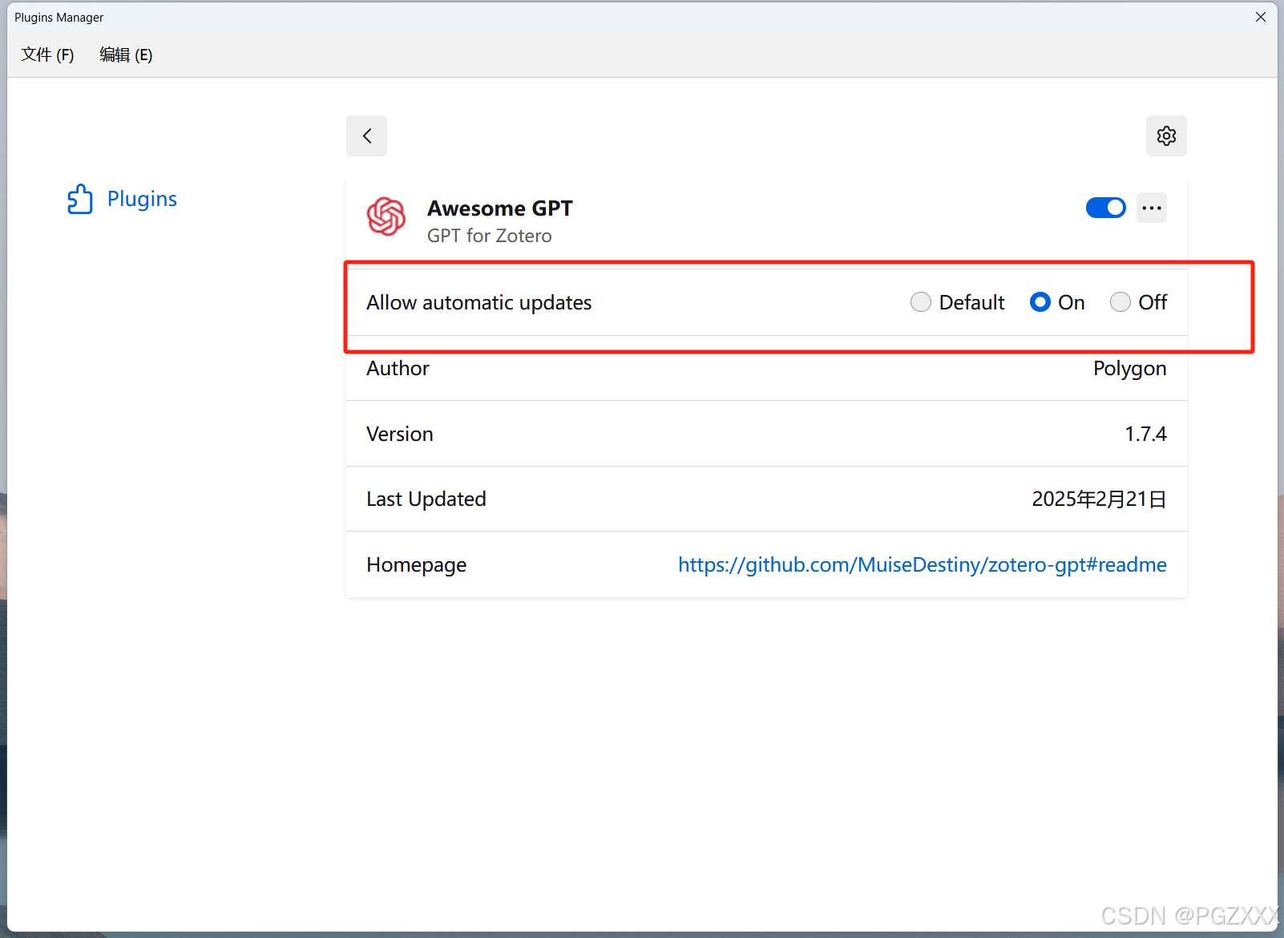Open the 文件 (F) menu
This screenshot has width=1284, height=938.
click(47, 55)
